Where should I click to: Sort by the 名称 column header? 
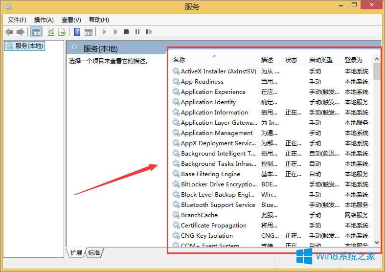(x=215, y=60)
